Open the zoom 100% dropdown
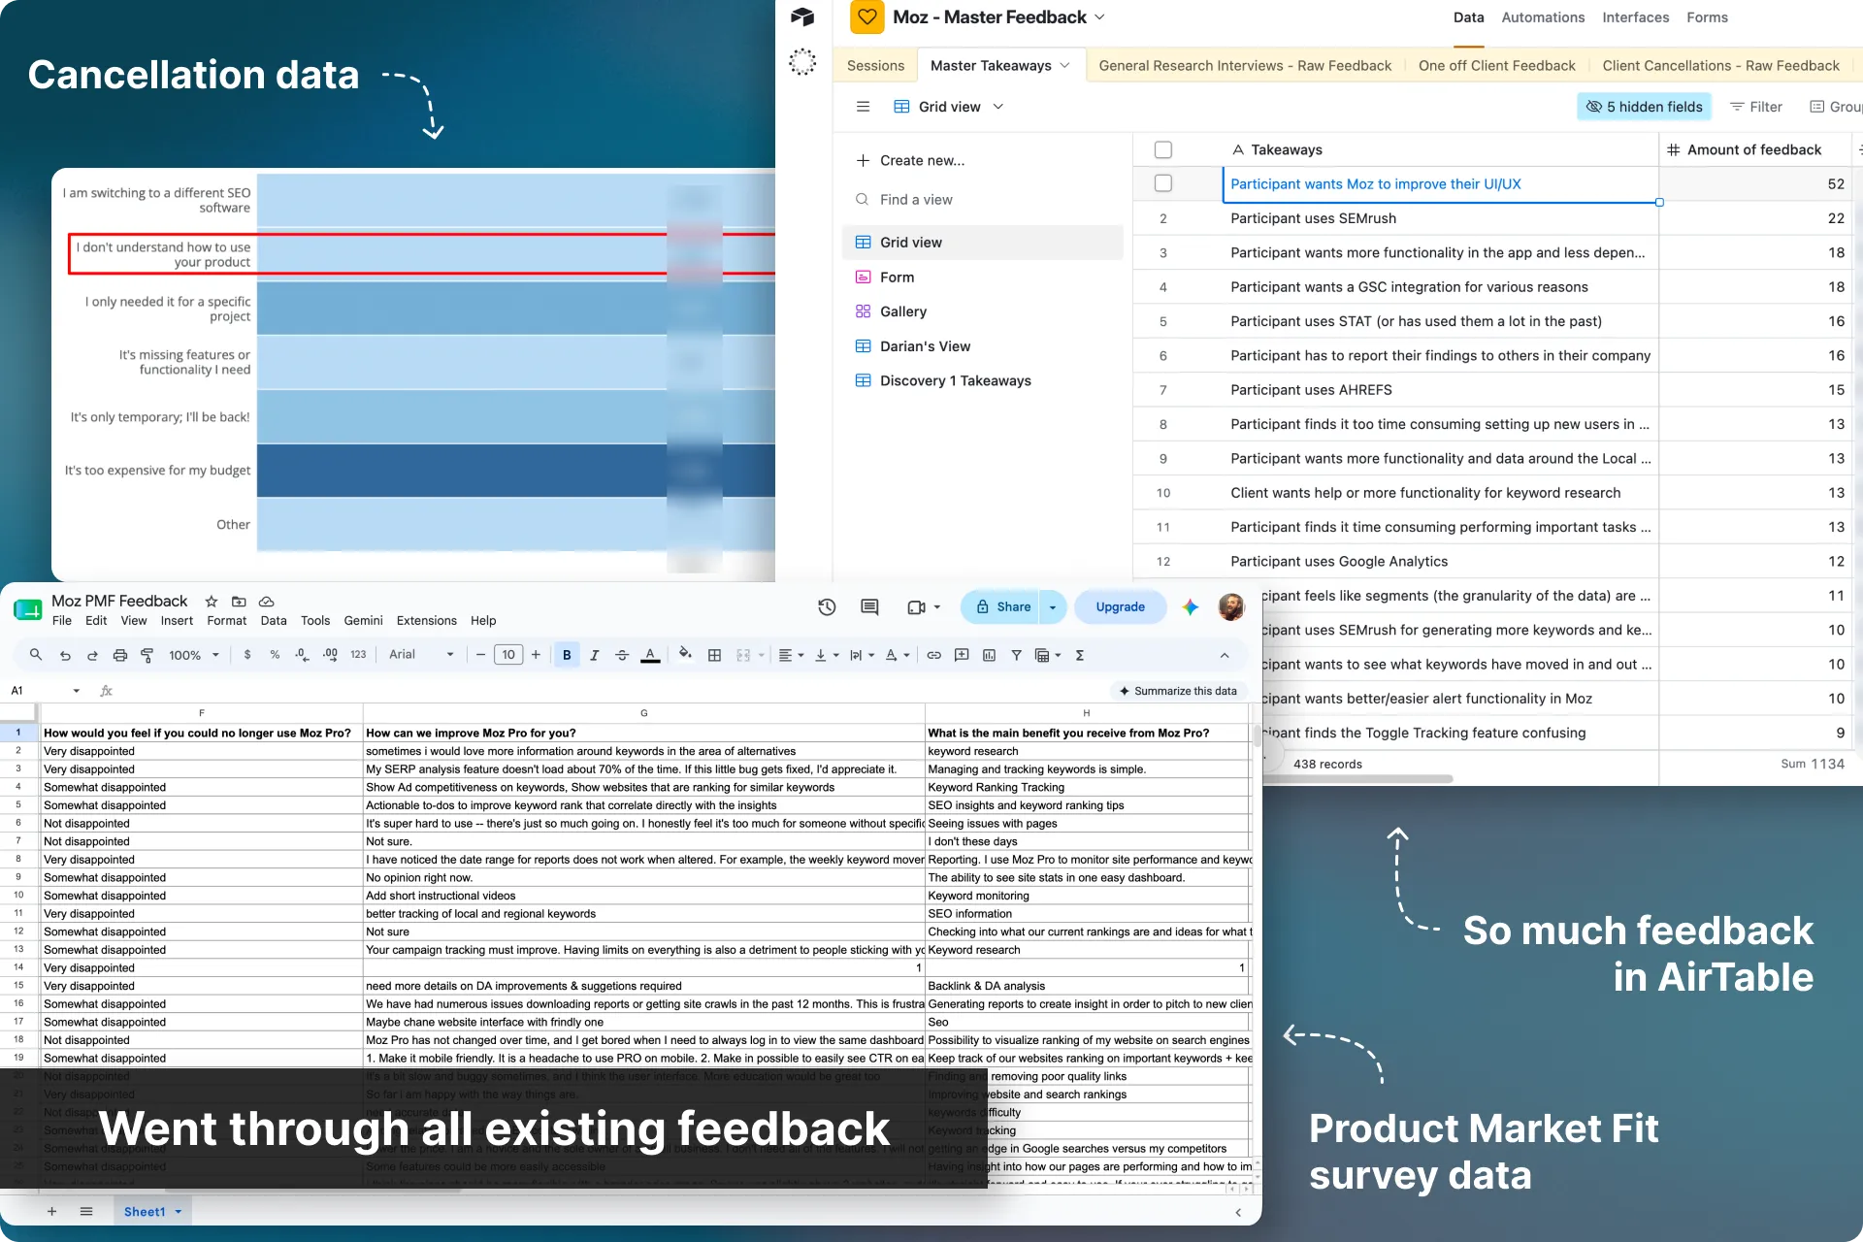The width and height of the screenshot is (1863, 1242). pyautogui.click(x=194, y=655)
